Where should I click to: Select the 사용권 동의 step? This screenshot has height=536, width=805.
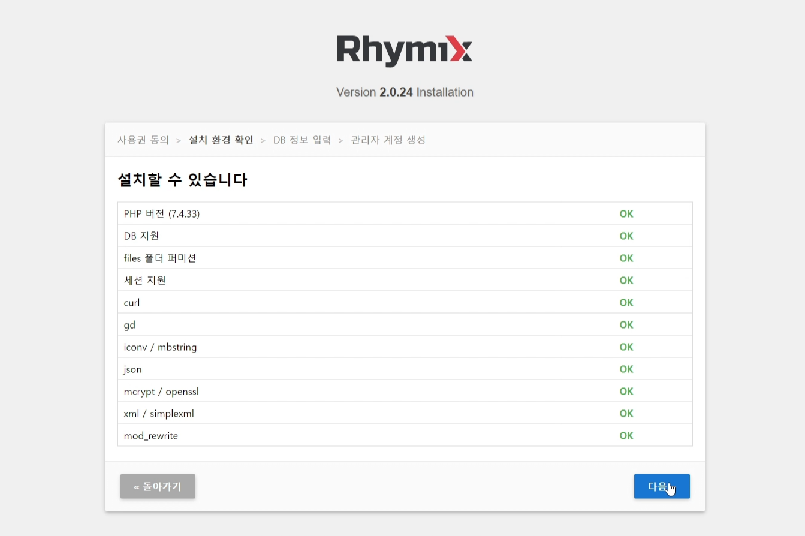click(x=143, y=140)
